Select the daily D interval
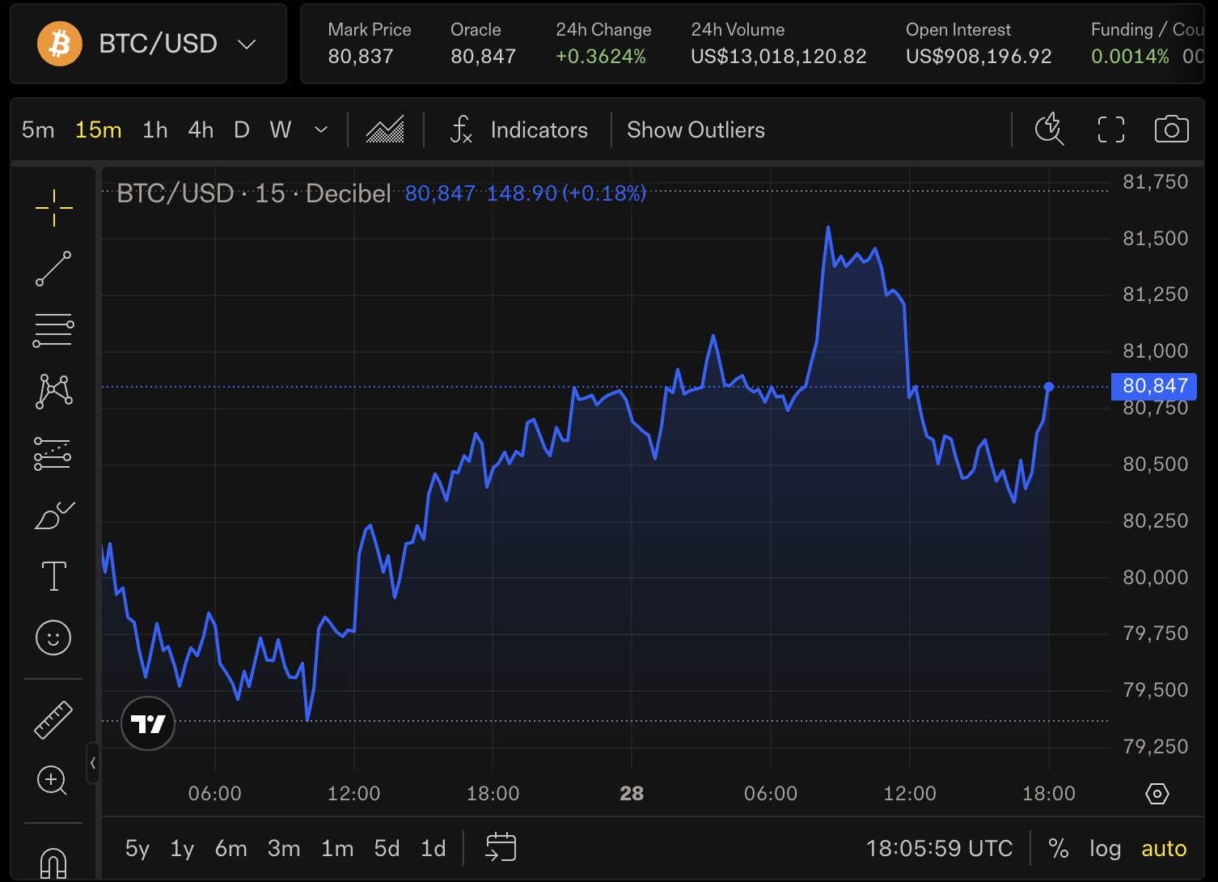The width and height of the screenshot is (1218, 882). [x=241, y=129]
